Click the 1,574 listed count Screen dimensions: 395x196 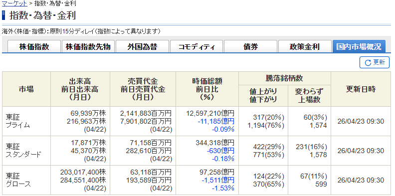point(318,125)
